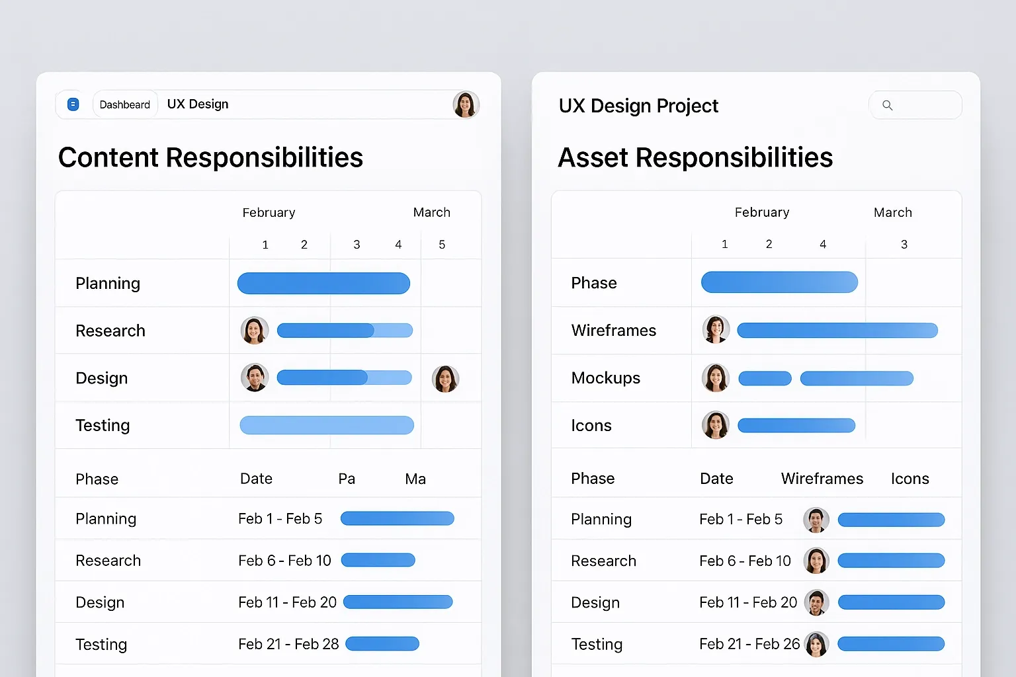
Task: Select the Wireframes assignee avatar
Action: click(x=716, y=330)
